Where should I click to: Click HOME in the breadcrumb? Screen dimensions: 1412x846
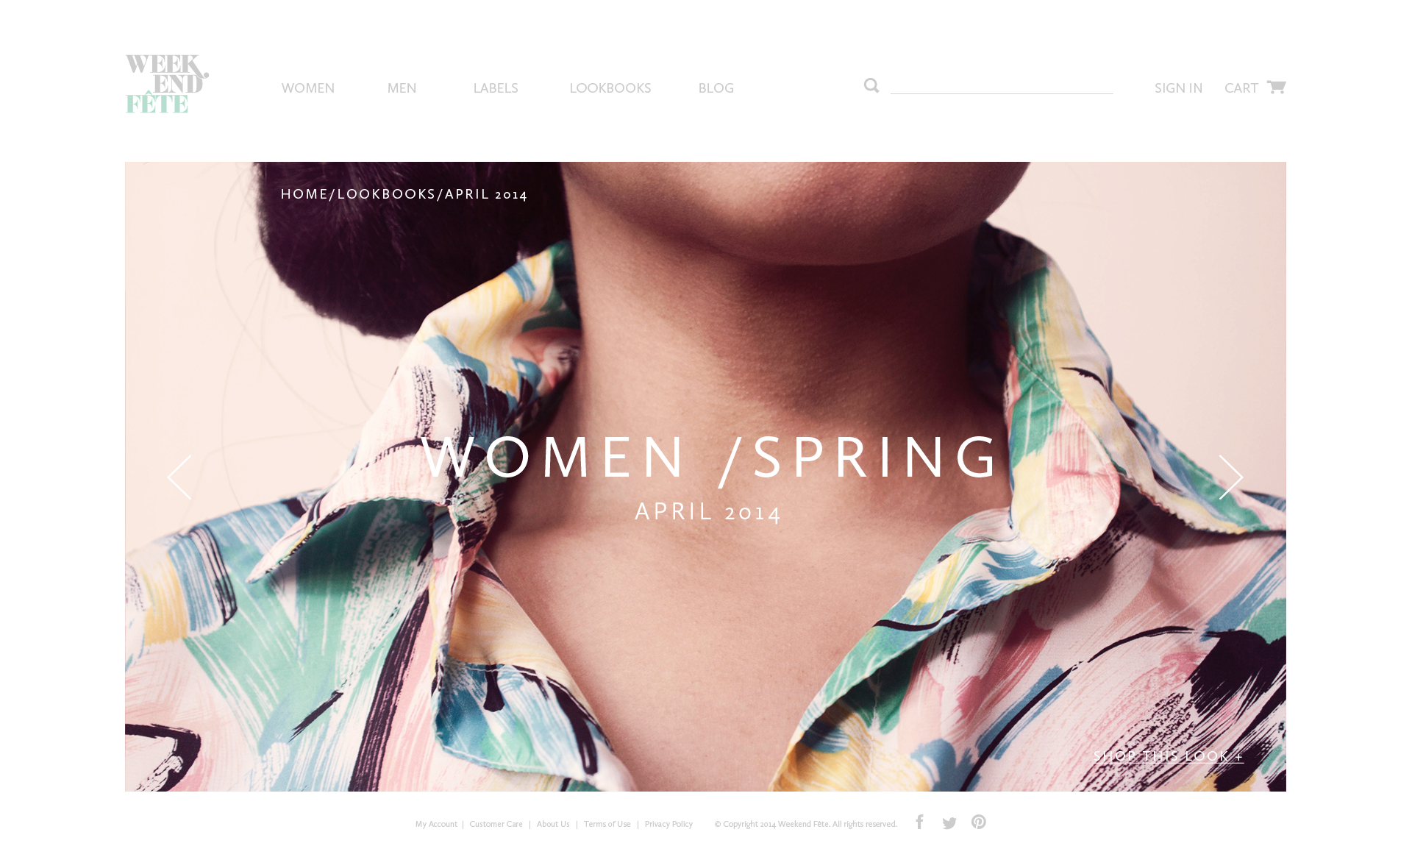304,194
